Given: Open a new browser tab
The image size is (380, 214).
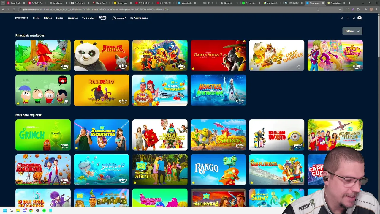Looking at the screenshot, I should coord(349,3).
